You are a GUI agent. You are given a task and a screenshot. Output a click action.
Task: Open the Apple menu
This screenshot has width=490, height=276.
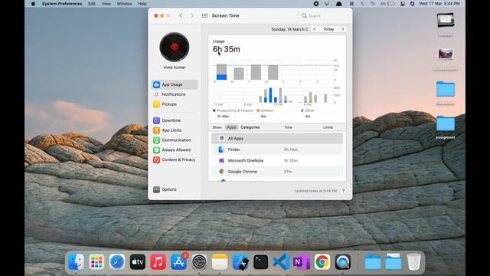(x=34, y=4)
